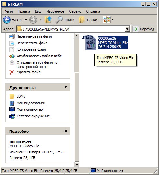The width and height of the screenshot is (159, 175).
Task: Collapse the Подробно details panel
Action: click(66, 131)
